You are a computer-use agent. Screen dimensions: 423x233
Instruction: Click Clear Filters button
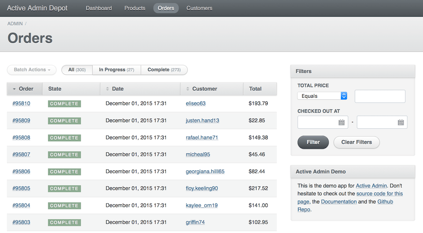[x=357, y=142]
